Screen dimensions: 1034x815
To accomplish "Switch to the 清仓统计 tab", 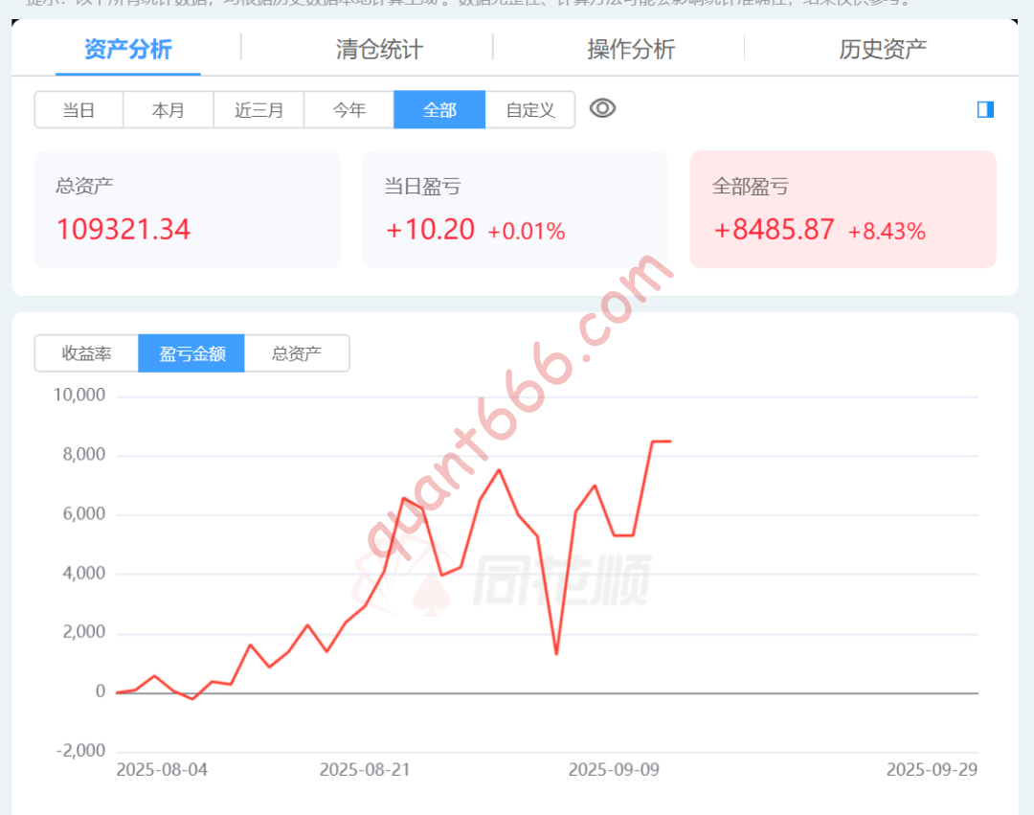I will [379, 50].
